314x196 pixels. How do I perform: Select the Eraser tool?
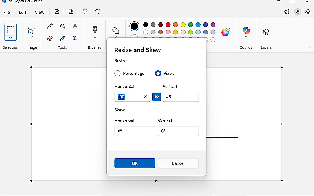pyautogui.click(x=50, y=38)
